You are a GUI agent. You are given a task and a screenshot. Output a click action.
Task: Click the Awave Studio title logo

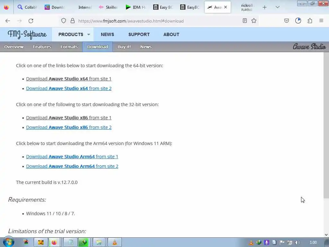[x=309, y=46]
